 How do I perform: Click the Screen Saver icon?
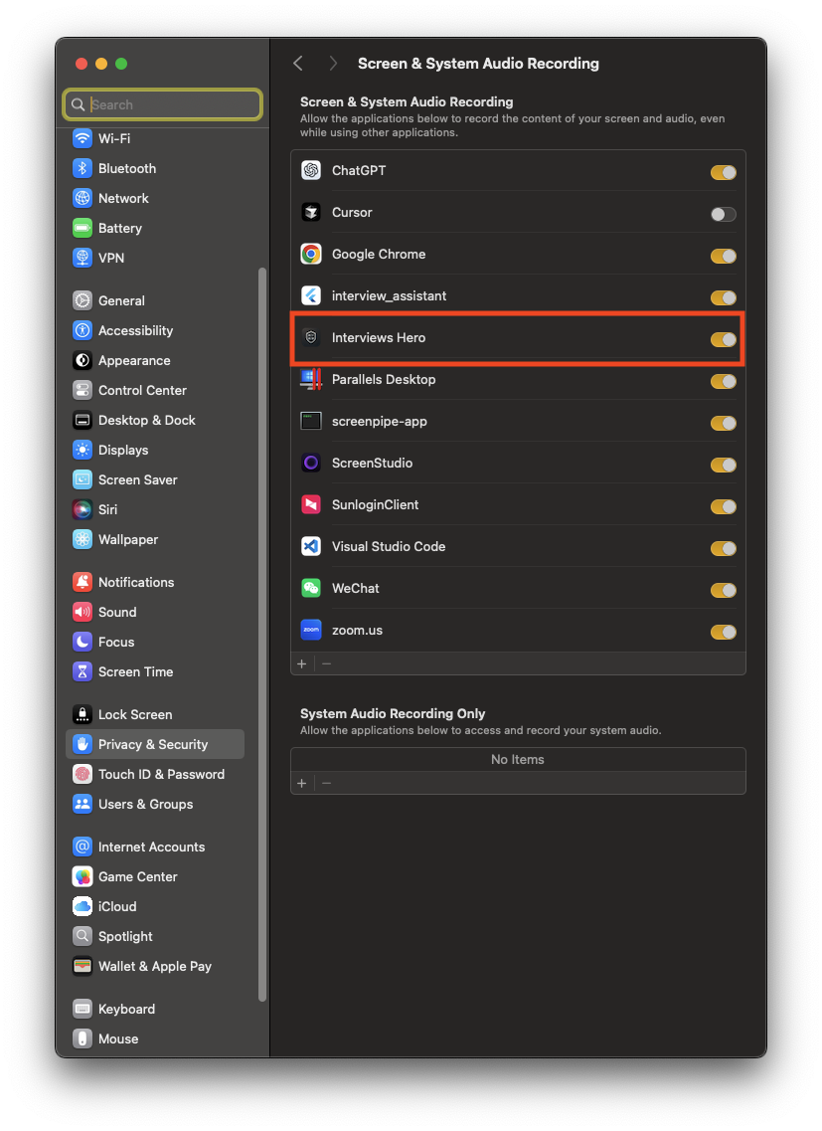[x=82, y=479]
